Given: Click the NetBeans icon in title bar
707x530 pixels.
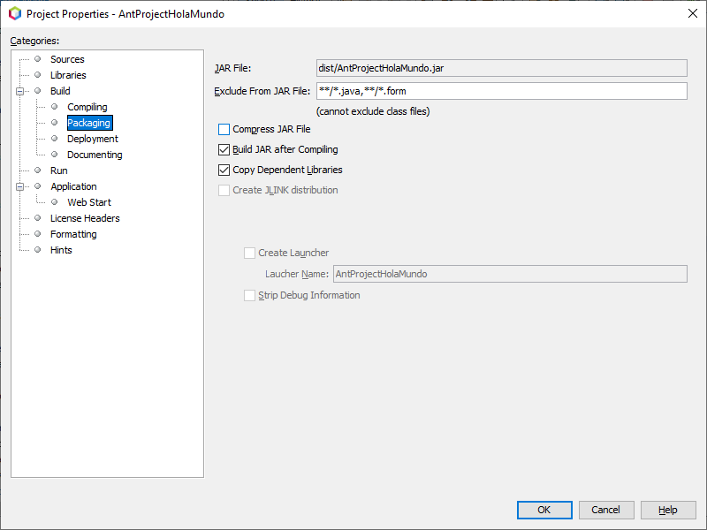Looking at the screenshot, I should tap(14, 14).
